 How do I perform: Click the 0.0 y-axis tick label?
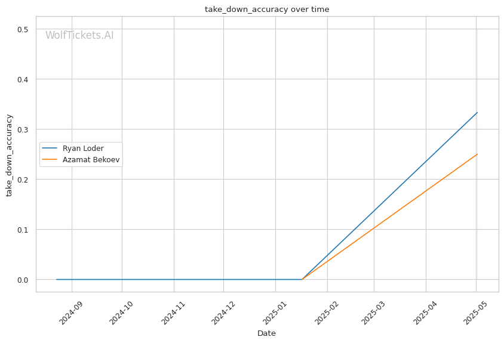click(x=24, y=280)
